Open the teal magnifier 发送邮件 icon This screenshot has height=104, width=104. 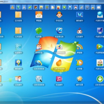[18, 47]
